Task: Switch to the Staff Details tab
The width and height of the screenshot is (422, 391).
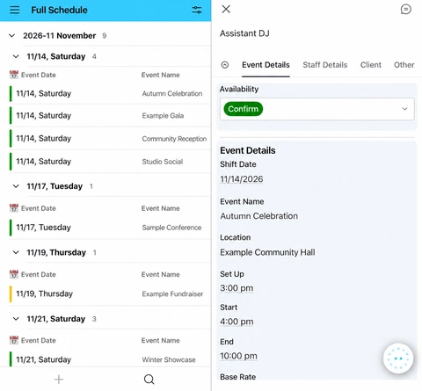Action: point(325,65)
